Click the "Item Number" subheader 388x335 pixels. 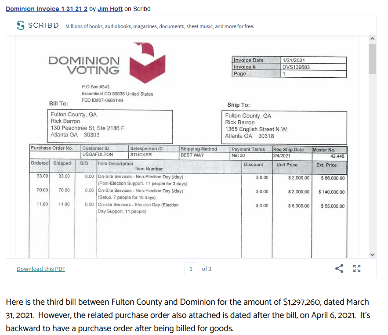149,169
